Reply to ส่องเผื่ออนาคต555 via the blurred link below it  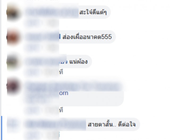53,48
